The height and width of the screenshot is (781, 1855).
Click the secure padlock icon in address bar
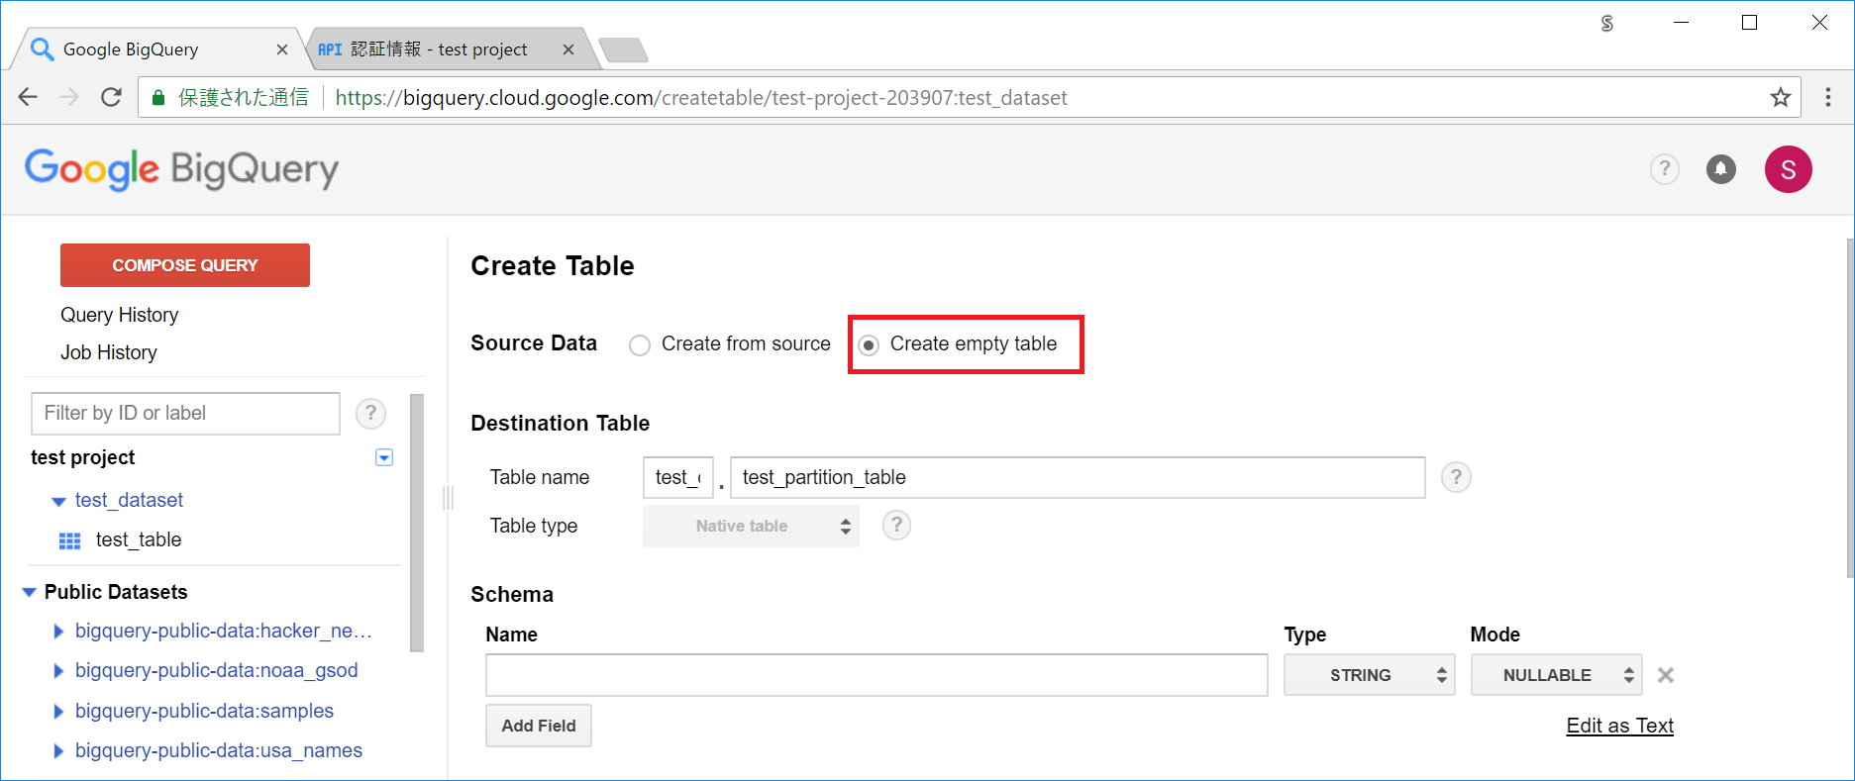[x=157, y=97]
